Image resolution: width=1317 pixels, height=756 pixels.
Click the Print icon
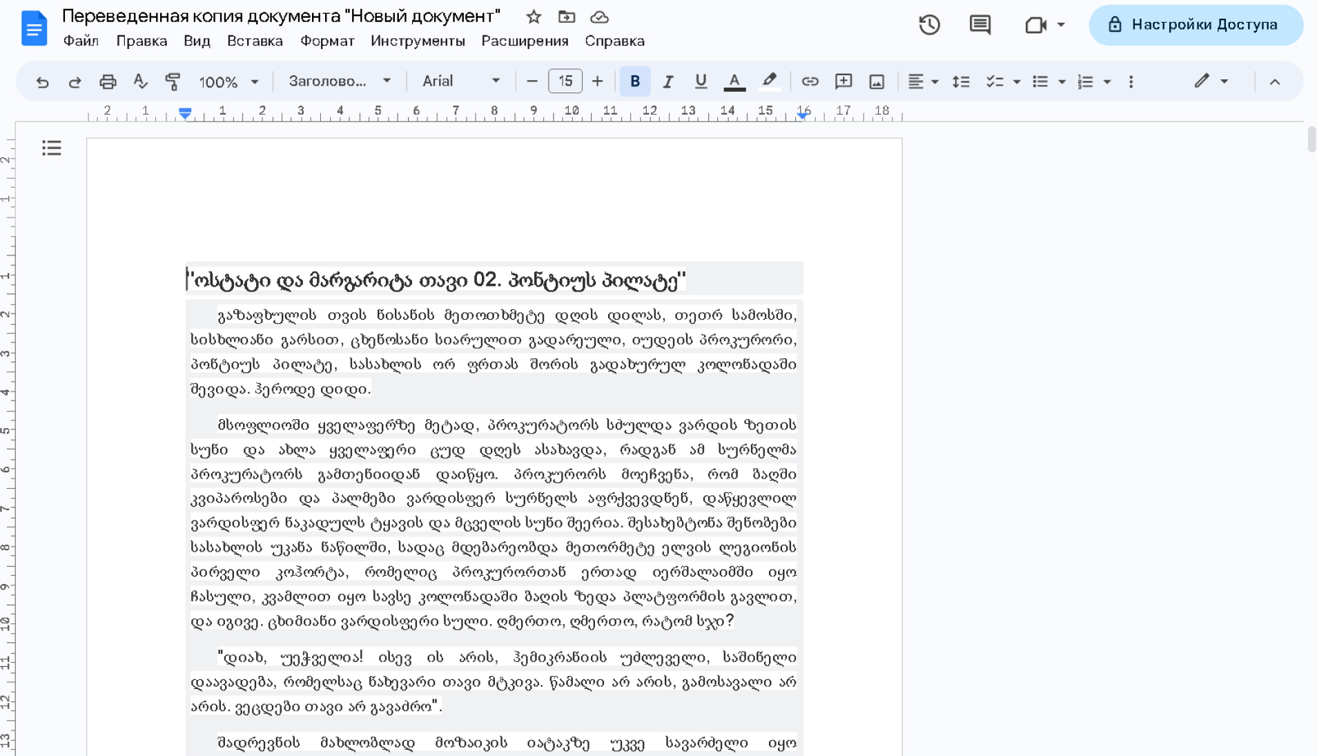click(108, 81)
